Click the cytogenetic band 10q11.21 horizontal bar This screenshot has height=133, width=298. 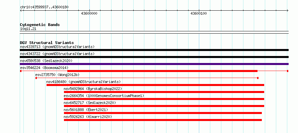pyautogui.click(x=154, y=32)
